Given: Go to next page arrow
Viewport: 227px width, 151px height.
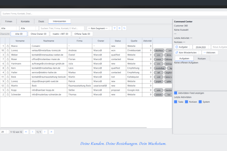Looking at the screenshot, I should click(x=45, y=132).
